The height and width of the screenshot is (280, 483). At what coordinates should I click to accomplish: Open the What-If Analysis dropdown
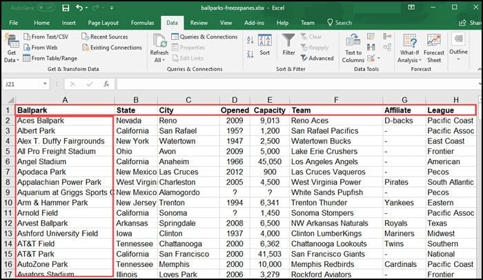click(409, 49)
